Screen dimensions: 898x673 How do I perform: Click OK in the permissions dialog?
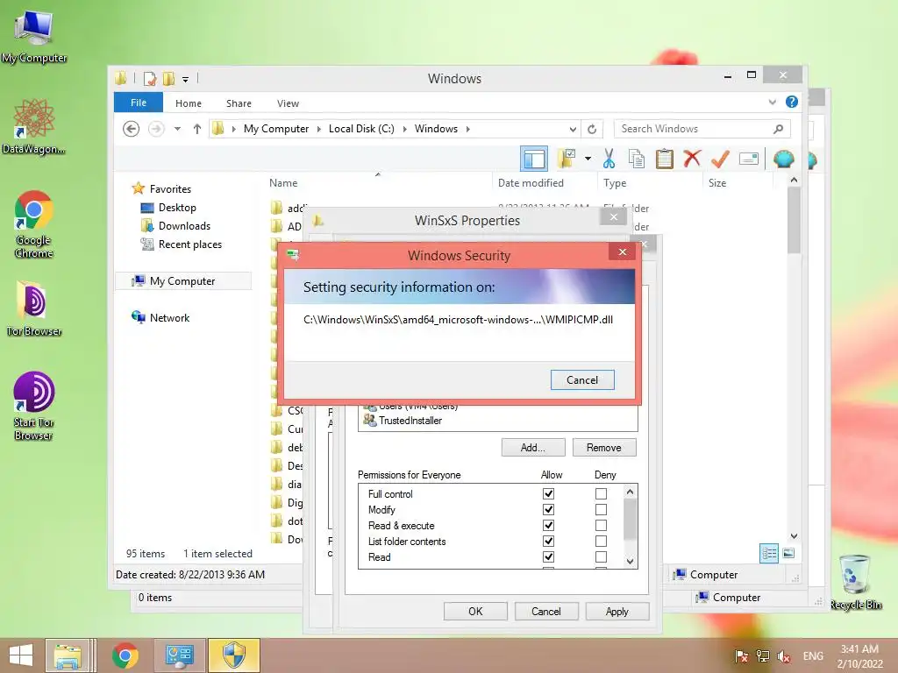point(475,611)
